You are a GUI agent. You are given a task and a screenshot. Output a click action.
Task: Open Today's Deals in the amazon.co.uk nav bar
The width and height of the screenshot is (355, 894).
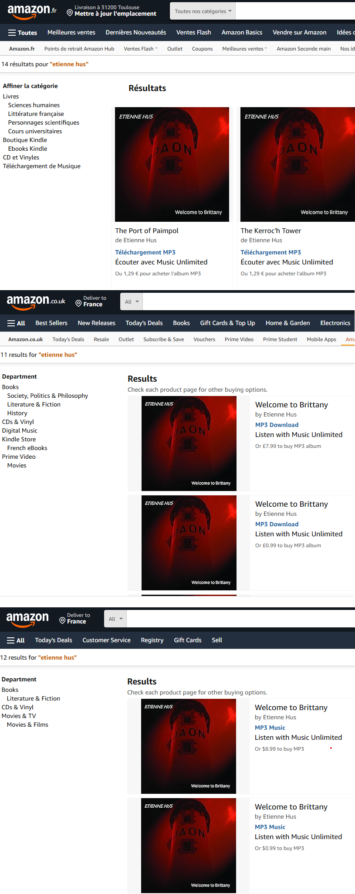click(144, 323)
